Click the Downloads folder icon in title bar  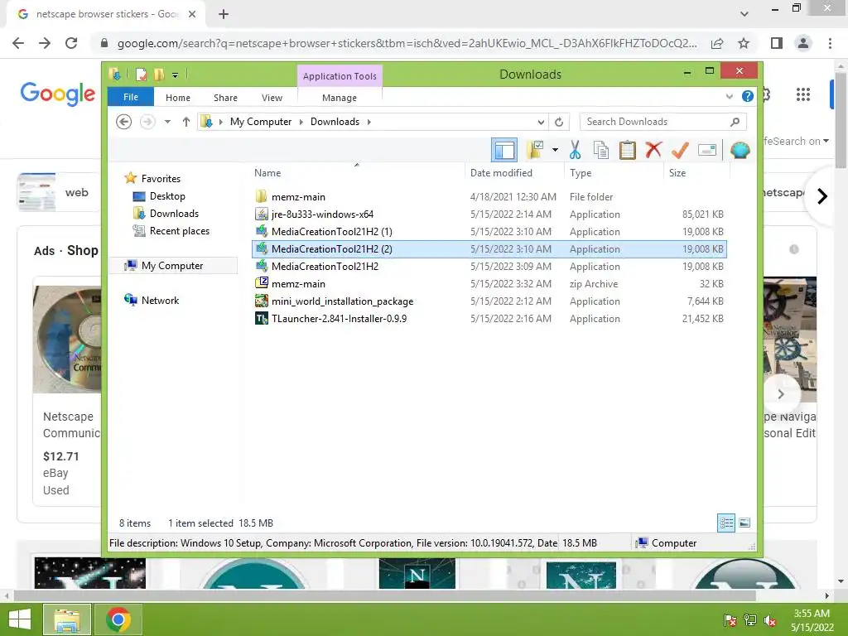[x=114, y=74]
